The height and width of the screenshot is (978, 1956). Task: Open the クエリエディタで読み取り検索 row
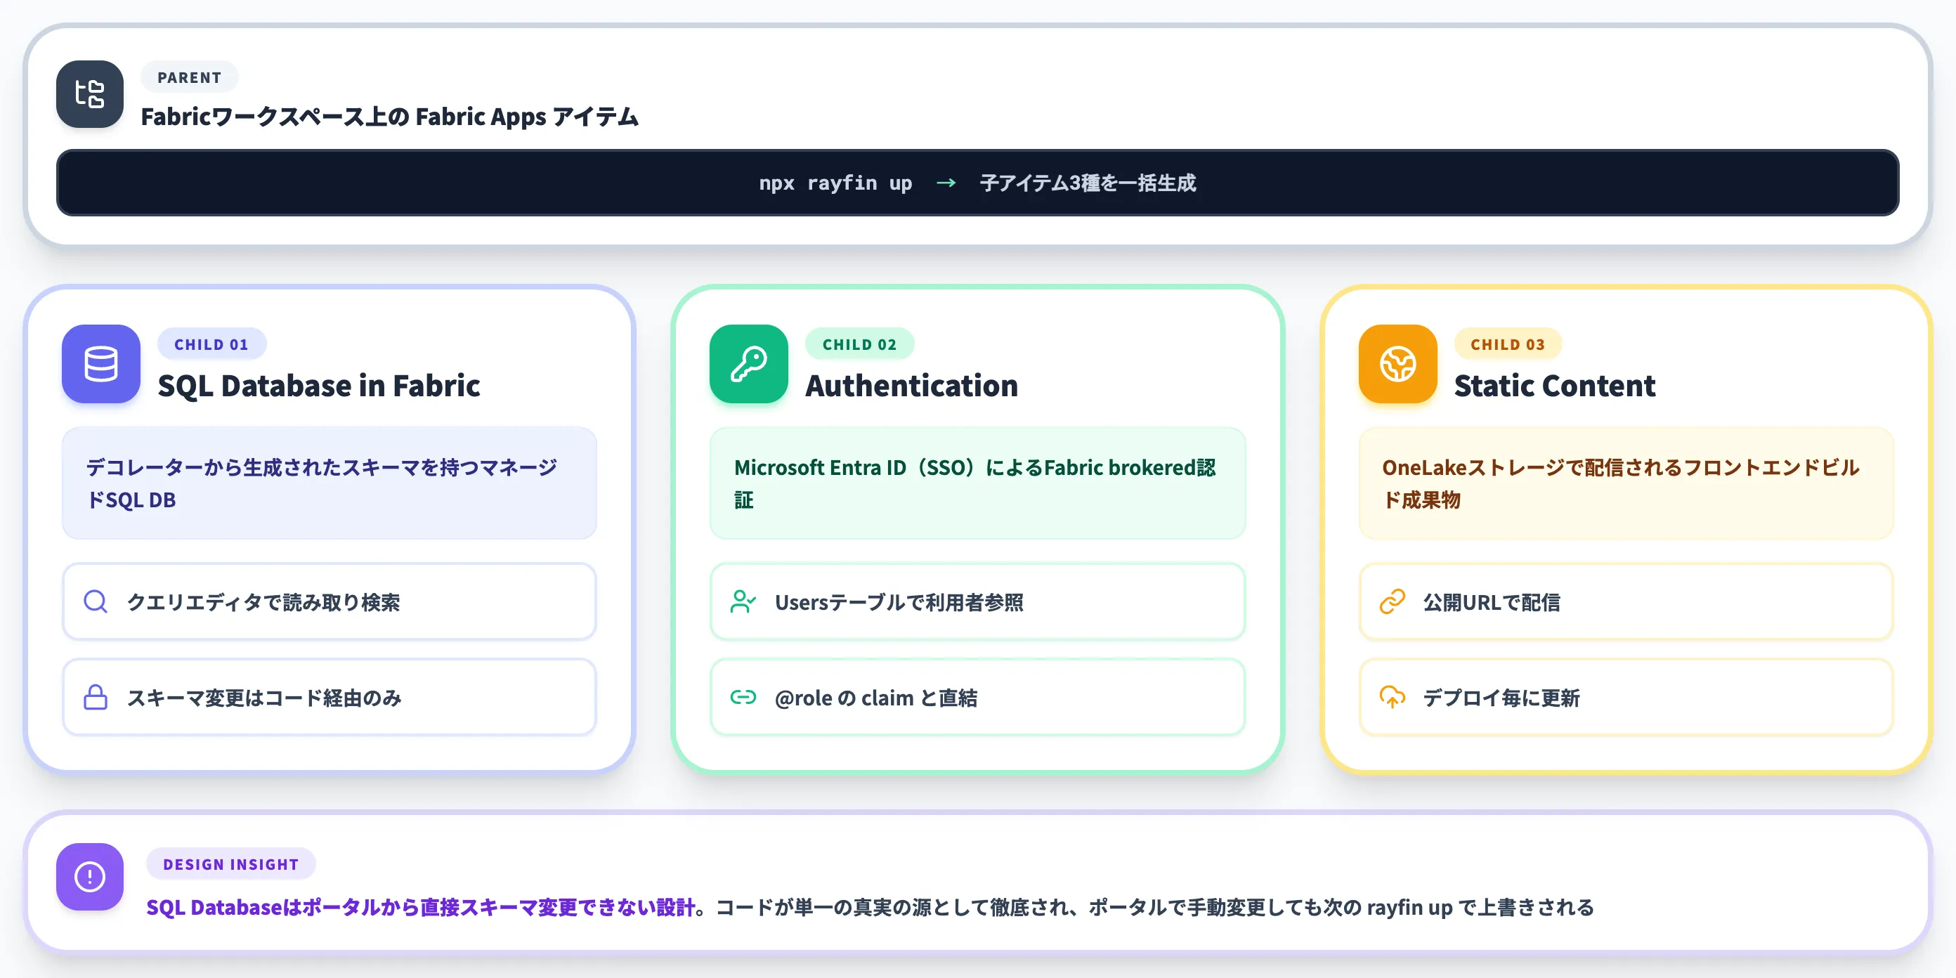click(x=330, y=601)
